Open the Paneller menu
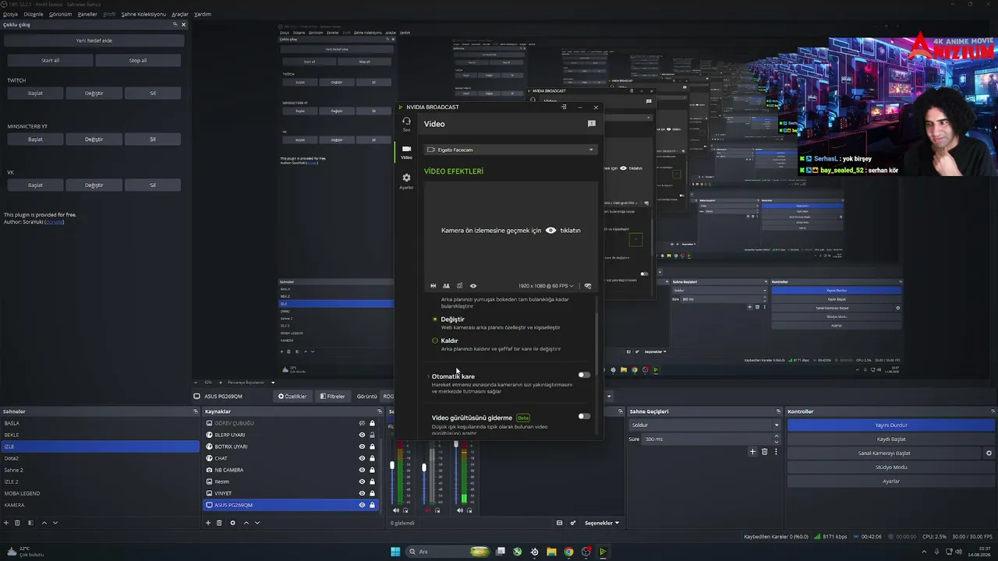Viewport: 998px width, 561px height. [87, 14]
